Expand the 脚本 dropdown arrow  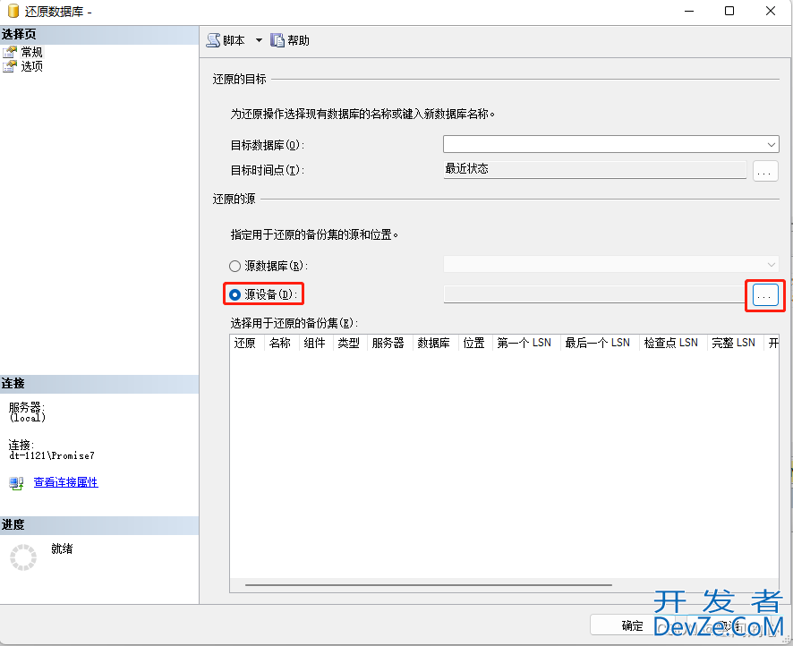[x=259, y=40]
